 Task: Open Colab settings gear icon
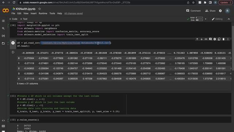[x=220, y=11]
